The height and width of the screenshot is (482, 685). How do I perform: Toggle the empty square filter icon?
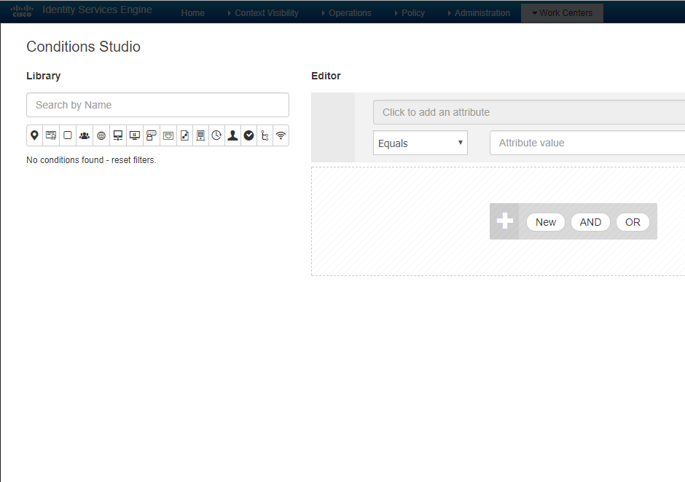[x=68, y=135]
